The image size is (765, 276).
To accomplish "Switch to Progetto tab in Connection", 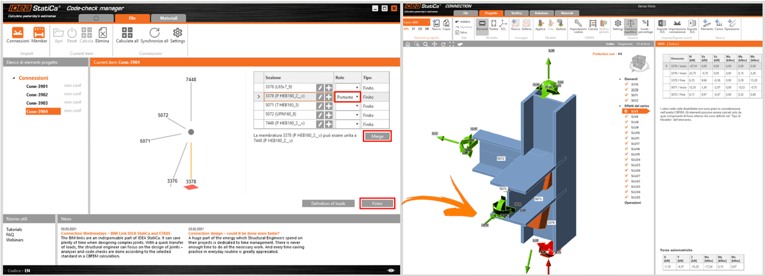I will click(x=491, y=13).
